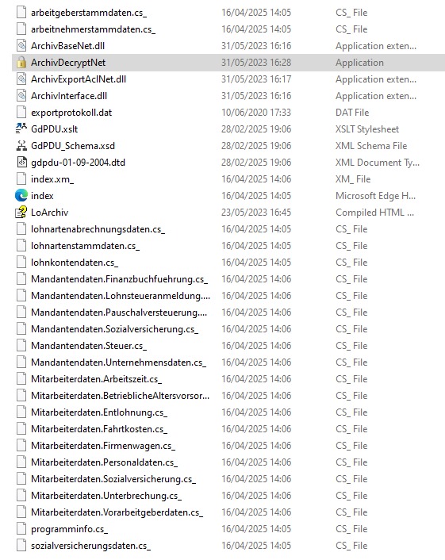Click Mandantendaten.Steuer.cs_ file name

pos(89,346)
